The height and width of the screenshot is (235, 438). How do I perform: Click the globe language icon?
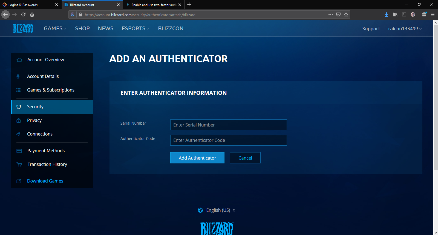point(200,210)
